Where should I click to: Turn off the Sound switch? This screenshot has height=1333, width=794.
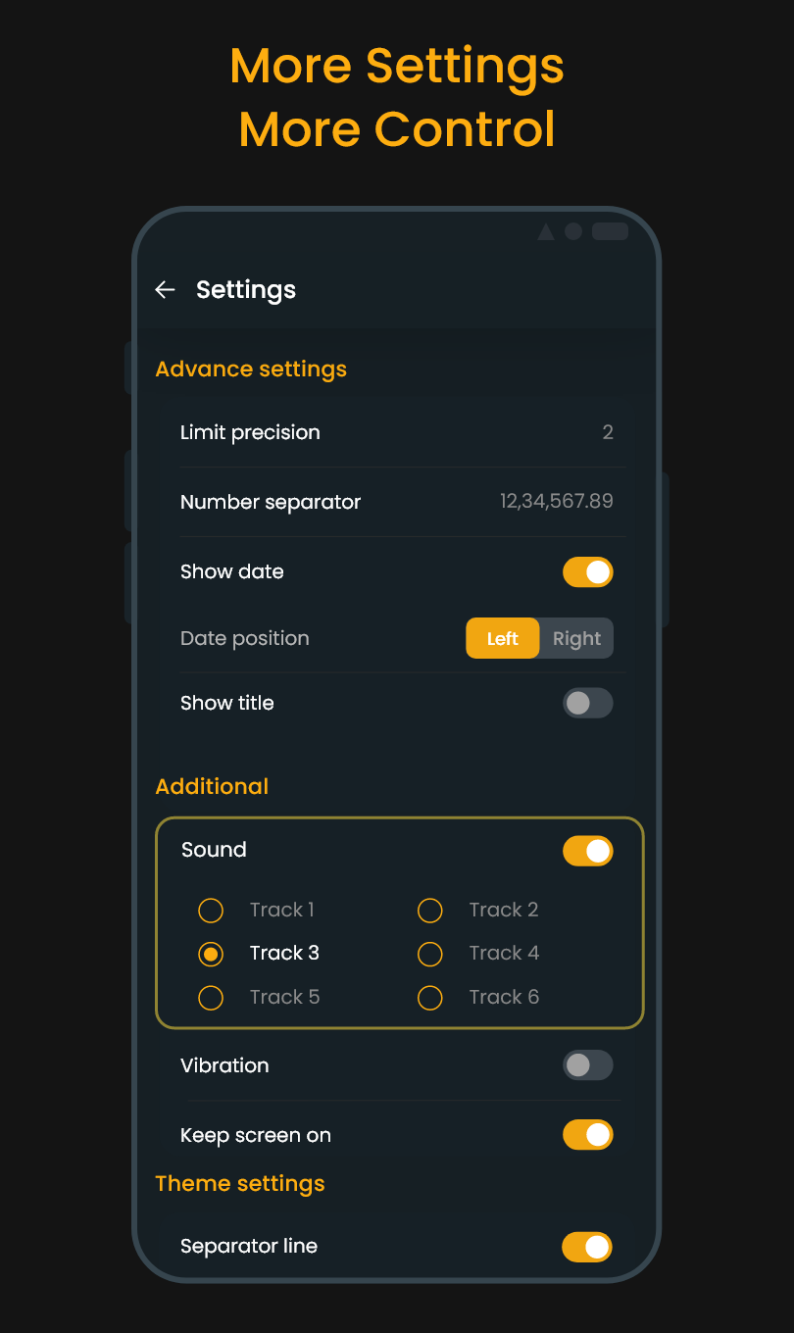point(587,851)
